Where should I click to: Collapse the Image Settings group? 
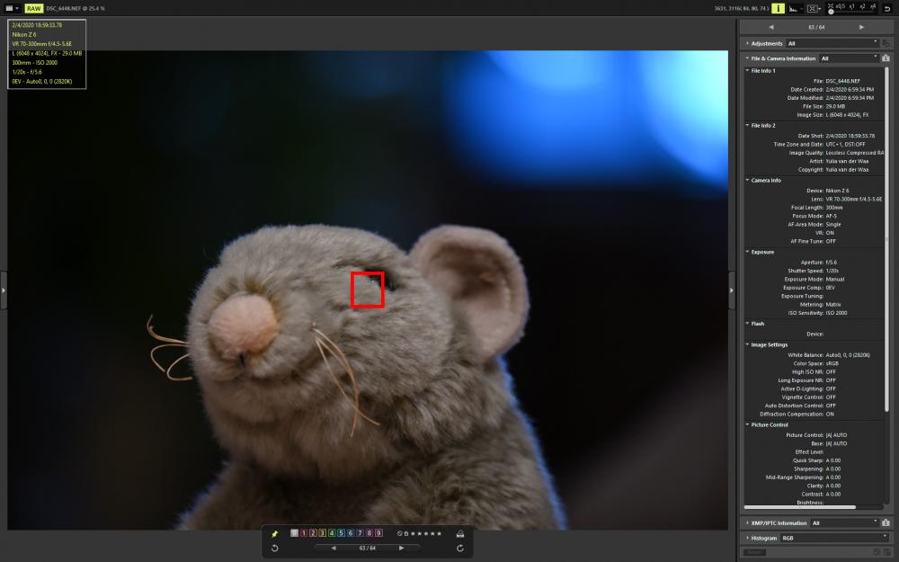[747, 344]
